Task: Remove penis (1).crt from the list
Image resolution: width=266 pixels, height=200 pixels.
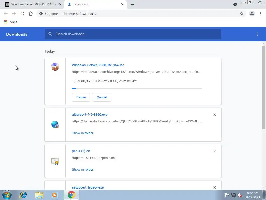Action: tap(215, 151)
